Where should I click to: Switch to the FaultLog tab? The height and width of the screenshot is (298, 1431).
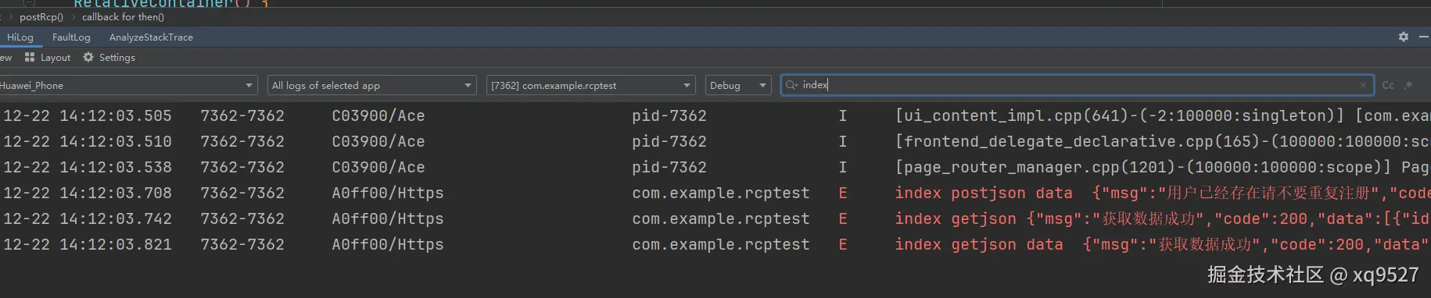click(x=71, y=37)
